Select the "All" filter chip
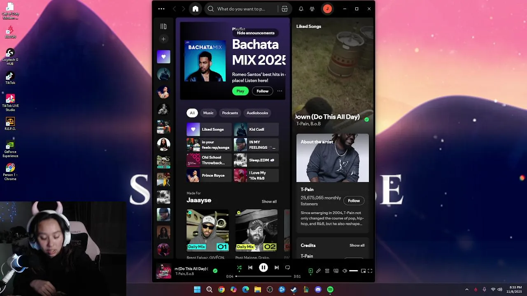 (192, 113)
